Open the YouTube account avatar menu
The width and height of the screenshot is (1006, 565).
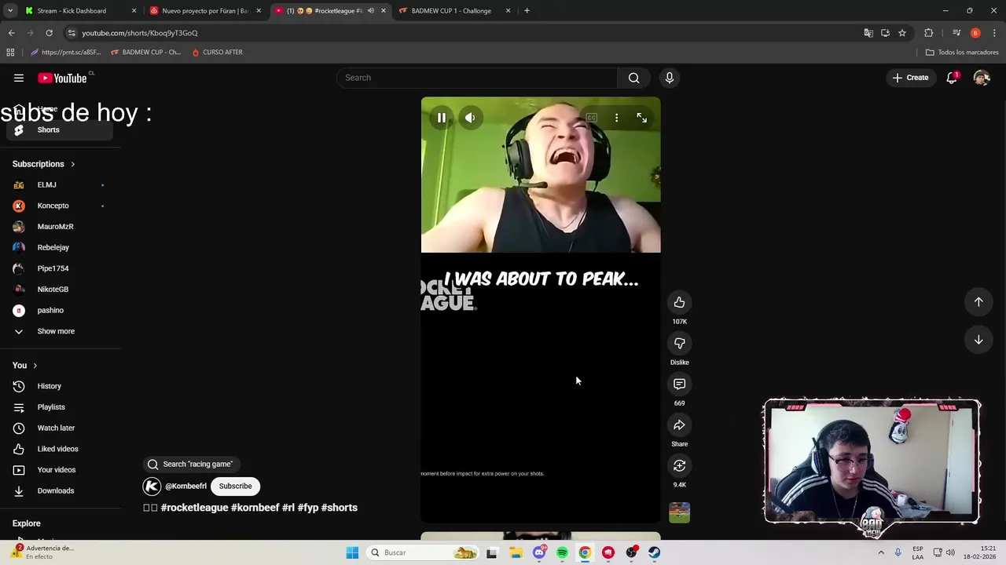click(x=981, y=78)
